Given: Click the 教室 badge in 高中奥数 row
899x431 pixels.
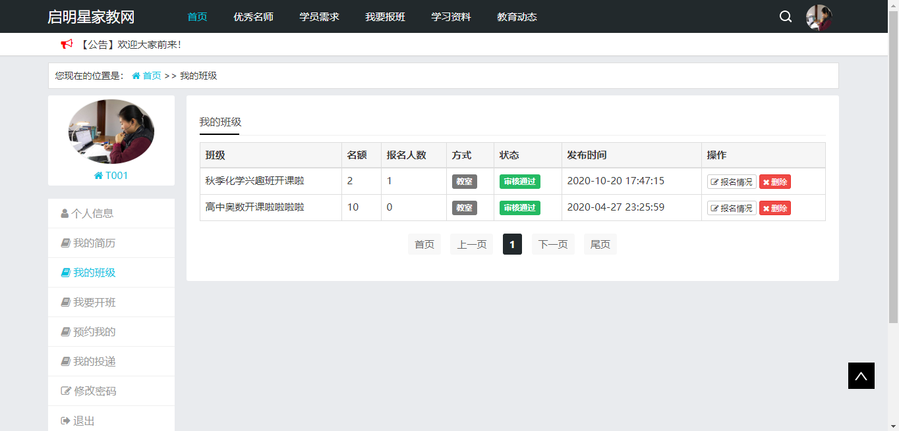Looking at the screenshot, I should [465, 208].
